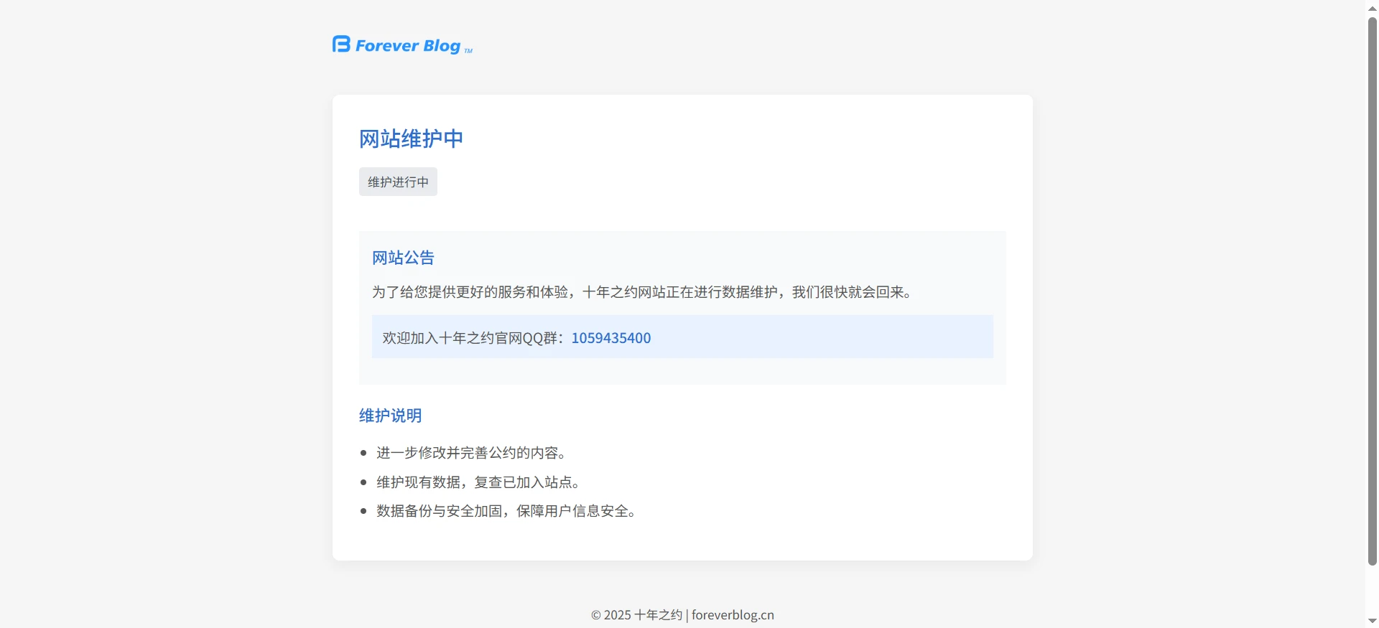The height and width of the screenshot is (628, 1379).
Task: Click the "Forever Blog" logo text
Action: coord(407,46)
